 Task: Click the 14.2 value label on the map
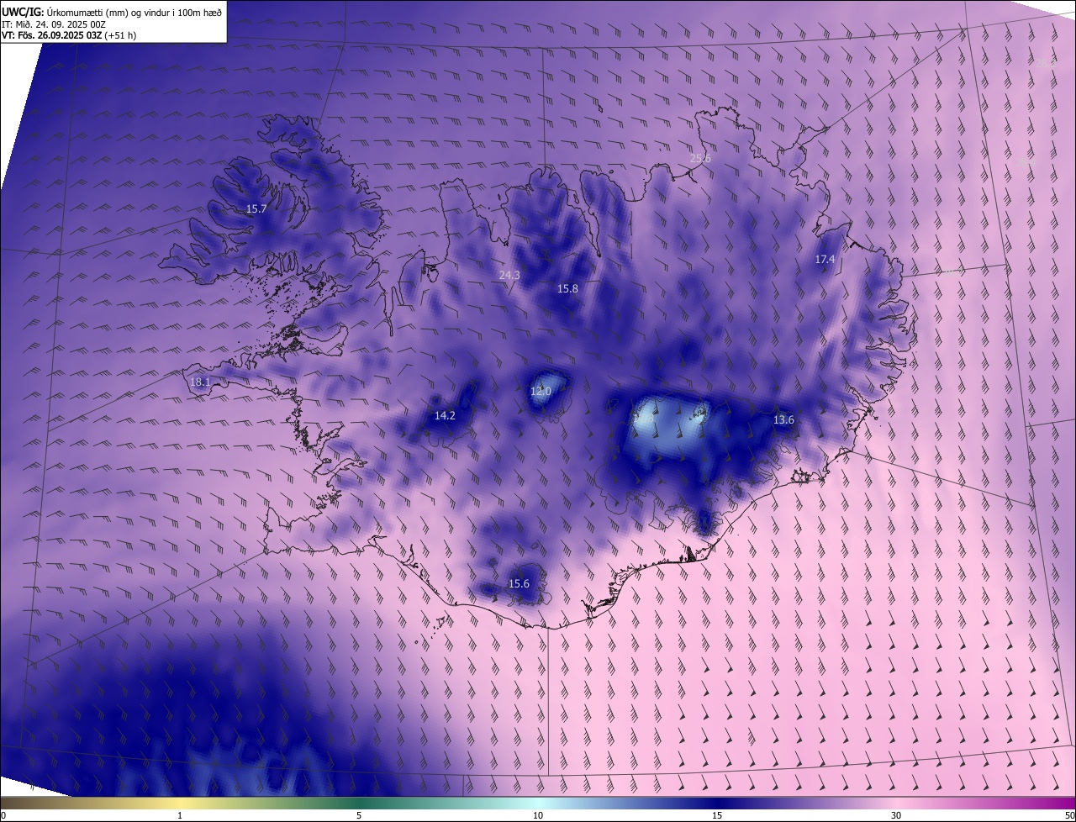point(445,415)
